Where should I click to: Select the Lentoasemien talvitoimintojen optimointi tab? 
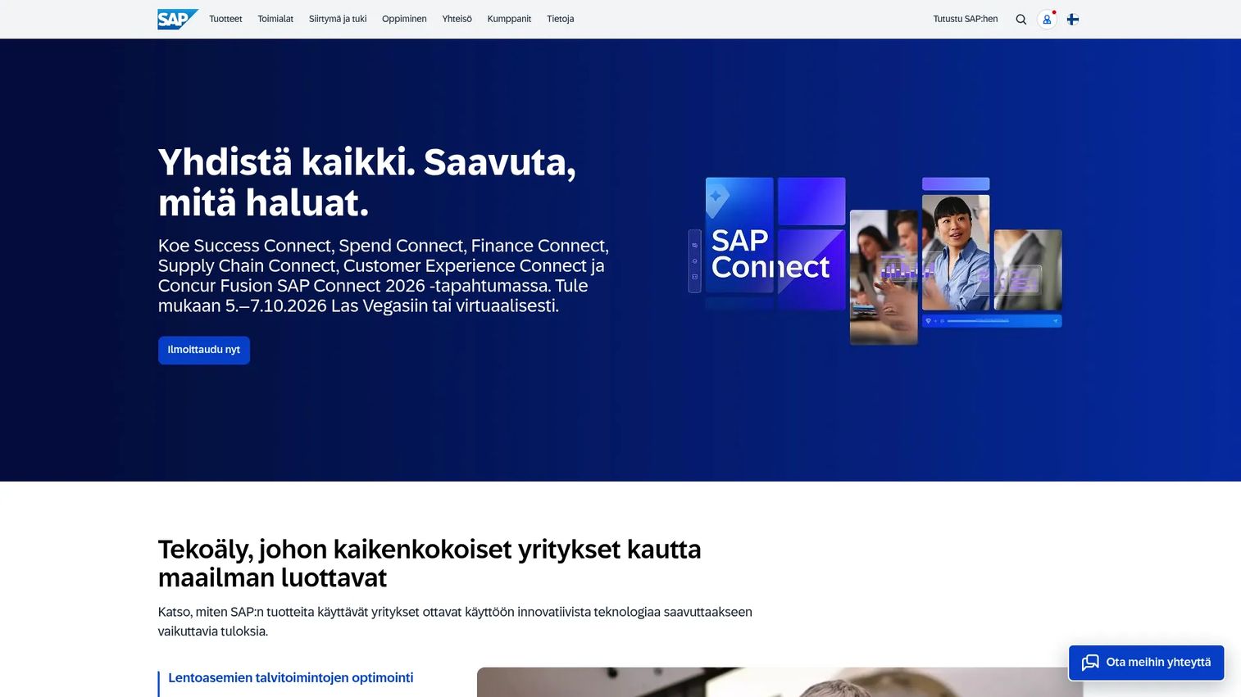click(290, 678)
